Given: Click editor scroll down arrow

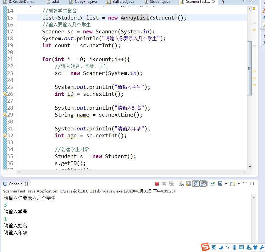Looking at the screenshot, I should tap(250, 167).
